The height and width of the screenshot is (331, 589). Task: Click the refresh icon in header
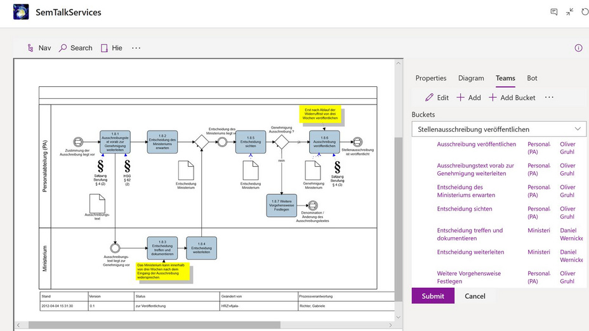pyautogui.click(x=585, y=12)
